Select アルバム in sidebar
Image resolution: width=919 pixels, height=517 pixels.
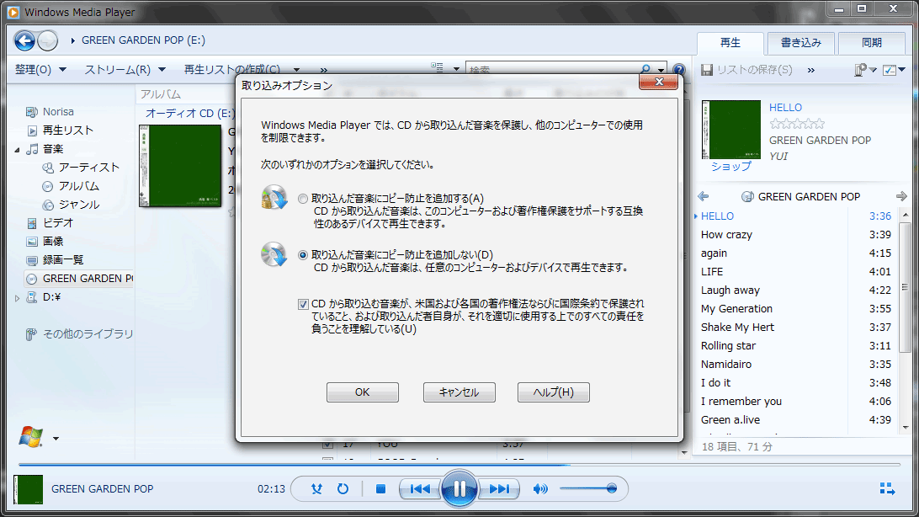coord(78,186)
